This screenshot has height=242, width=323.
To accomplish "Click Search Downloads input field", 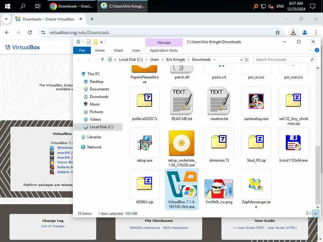I will click(x=284, y=60).
